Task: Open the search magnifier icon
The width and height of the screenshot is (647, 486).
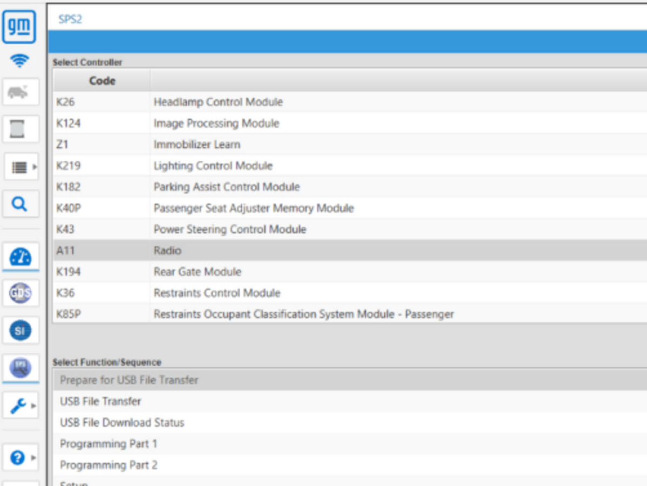Action: (x=21, y=203)
